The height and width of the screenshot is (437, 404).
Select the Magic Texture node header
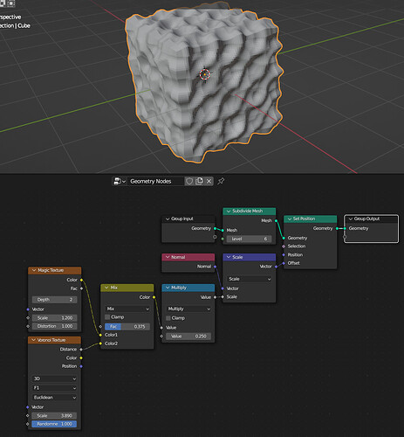click(x=55, y=270)
